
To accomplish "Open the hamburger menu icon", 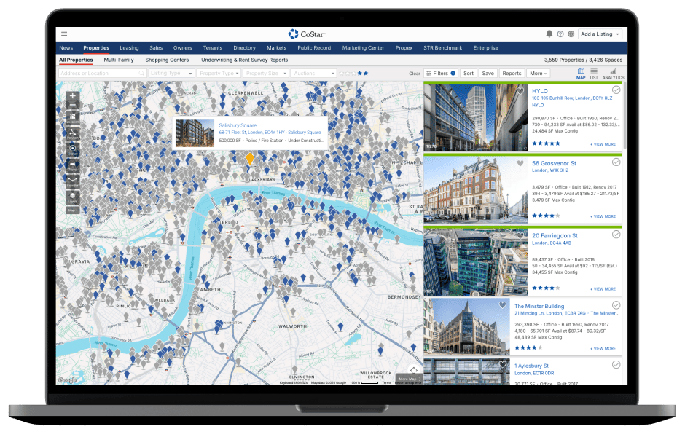I will pyautogui.click(x=64, y=34).
